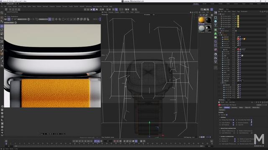Viewport: 268px width, 150px height.
Task: Click Bookmarks in Objects manager menu
Action: (x=244, y=12)
